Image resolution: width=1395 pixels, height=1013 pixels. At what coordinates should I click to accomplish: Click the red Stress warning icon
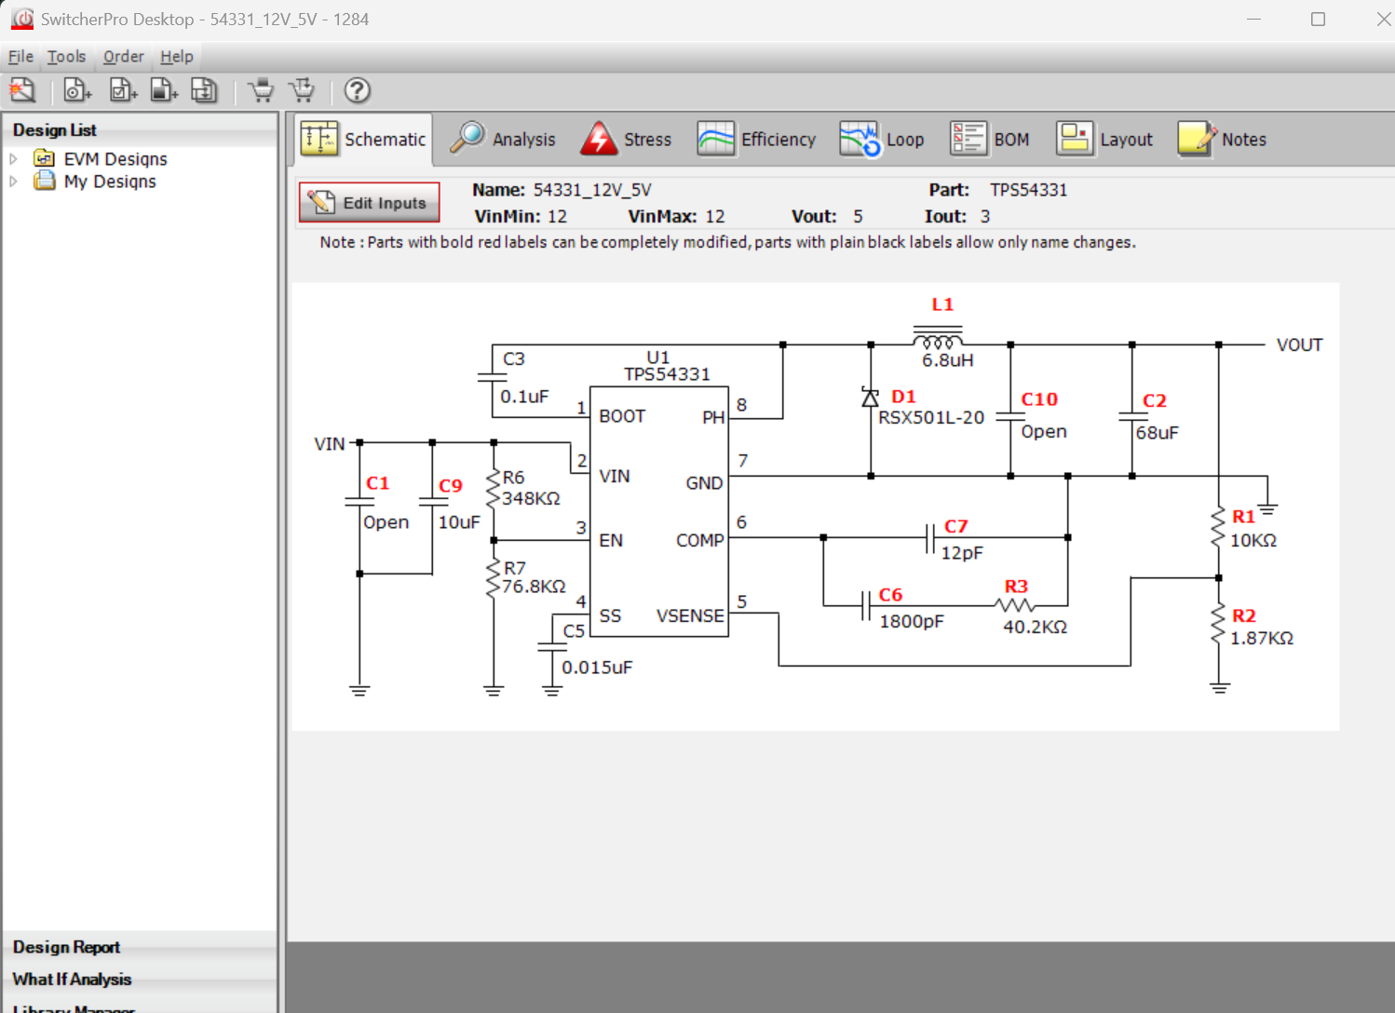click(599, 139)
